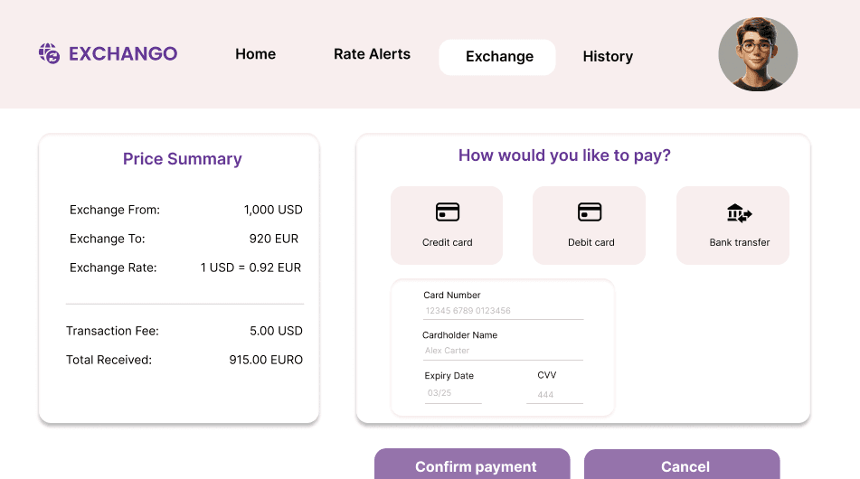Screen dimensions: 860x479
Task: Focus the Cardholder Name field
Action: click(x=503, y=351)
